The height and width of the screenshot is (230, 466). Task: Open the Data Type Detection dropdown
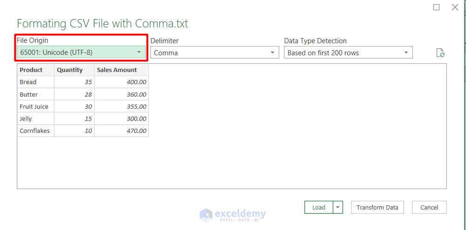click(x=348, y=53)
